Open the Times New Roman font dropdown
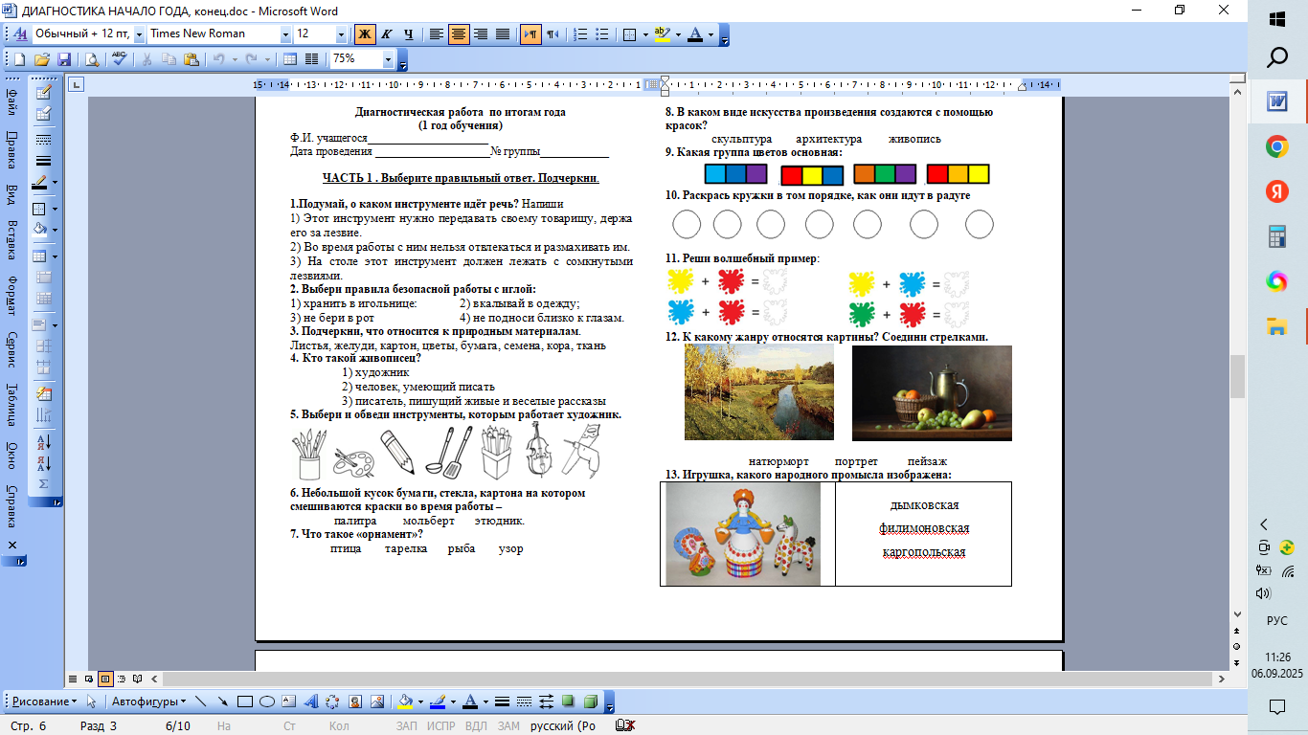Viewport: 1308px width, 735px height. pyautogui.click(x=285, y=34)
